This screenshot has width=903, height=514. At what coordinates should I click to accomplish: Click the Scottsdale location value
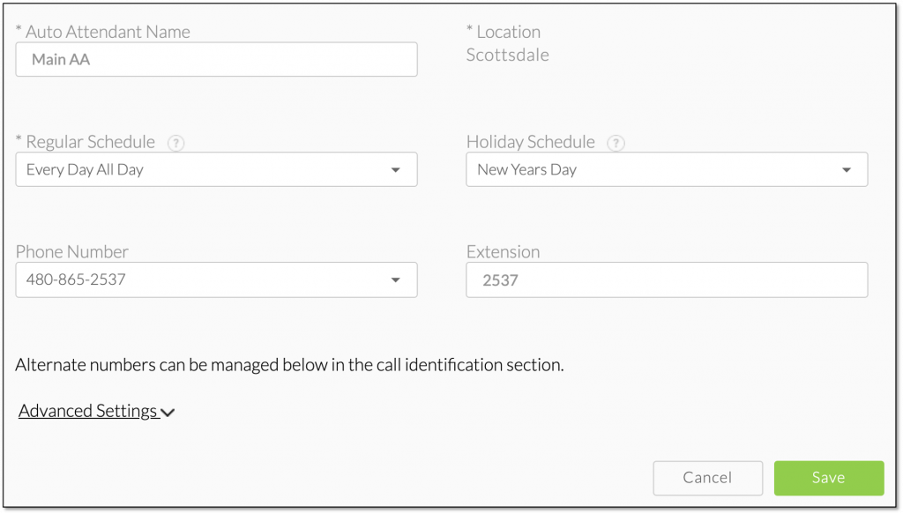coord(507,55)
